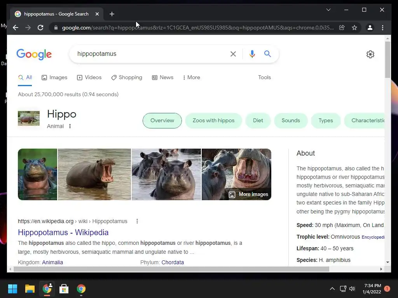Open the clock showing 7:34 PM
The image size is (398, 298).
pyautogui.click(x=372, y=289)
